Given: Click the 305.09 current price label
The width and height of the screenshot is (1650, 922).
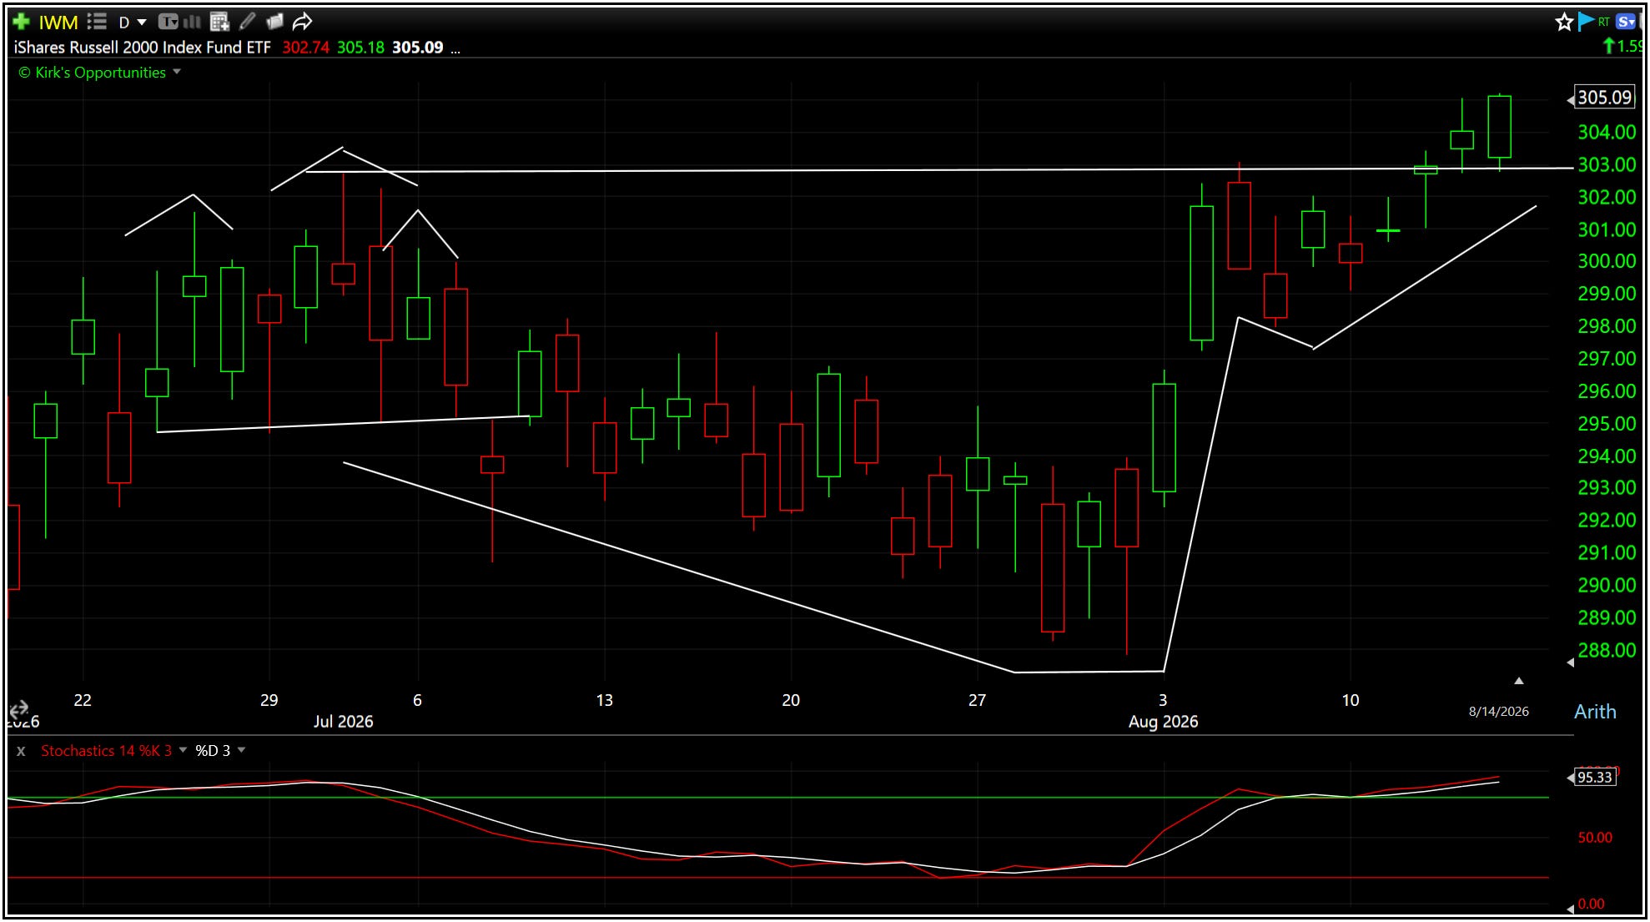Looking at the screenshot, I should (x=1603, y=98).
